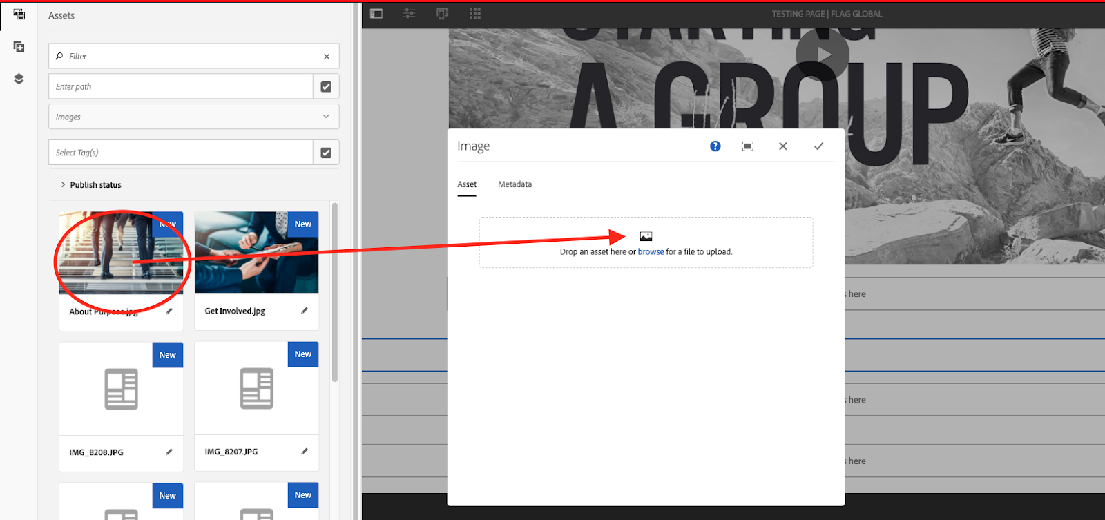Edit IMG_8208.JPG with pencil icon
Image resolution: width=1105 pixels, height=520 pixels.
169,452
